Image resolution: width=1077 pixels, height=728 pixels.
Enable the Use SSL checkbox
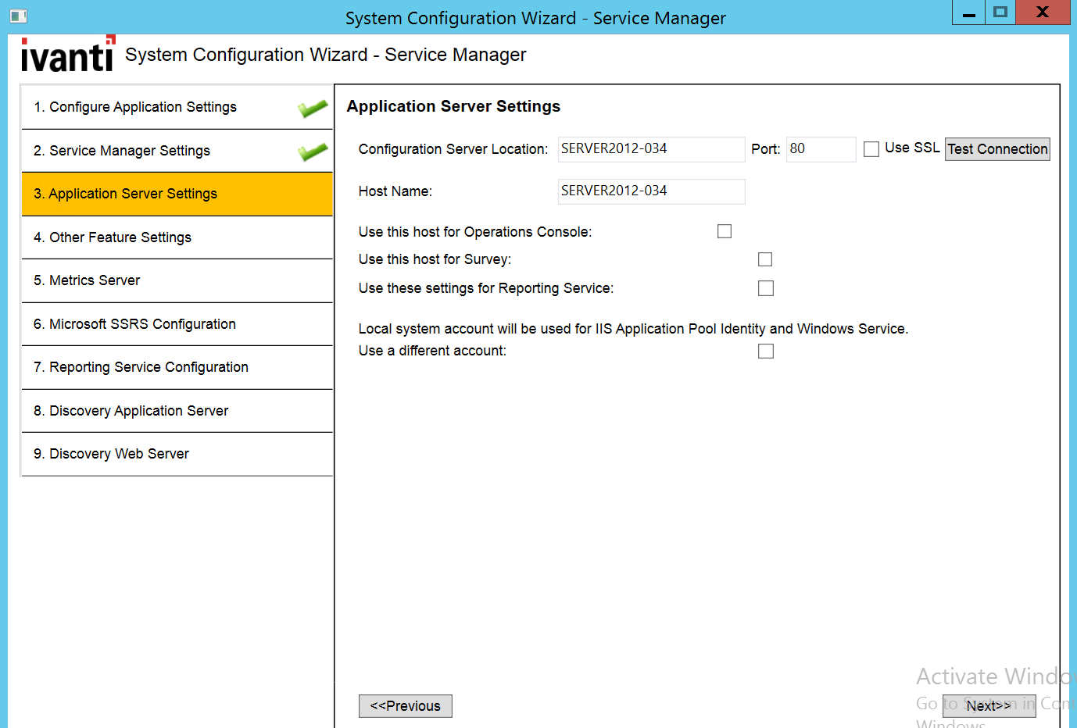point(871,148)
